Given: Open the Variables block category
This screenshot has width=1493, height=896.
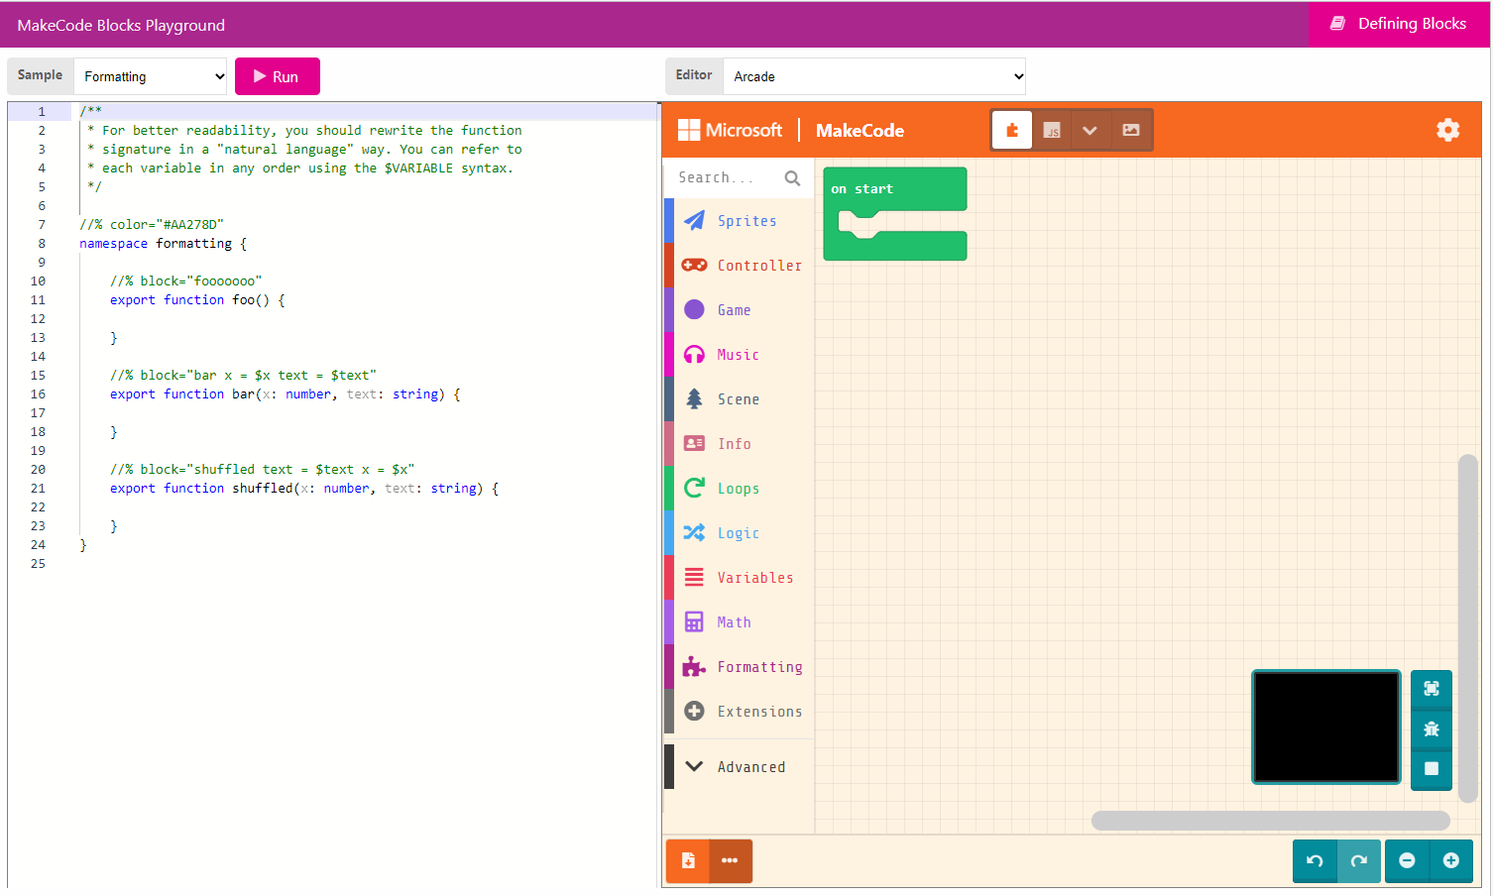Looking at the screenshot, I should tap(755, 577).
